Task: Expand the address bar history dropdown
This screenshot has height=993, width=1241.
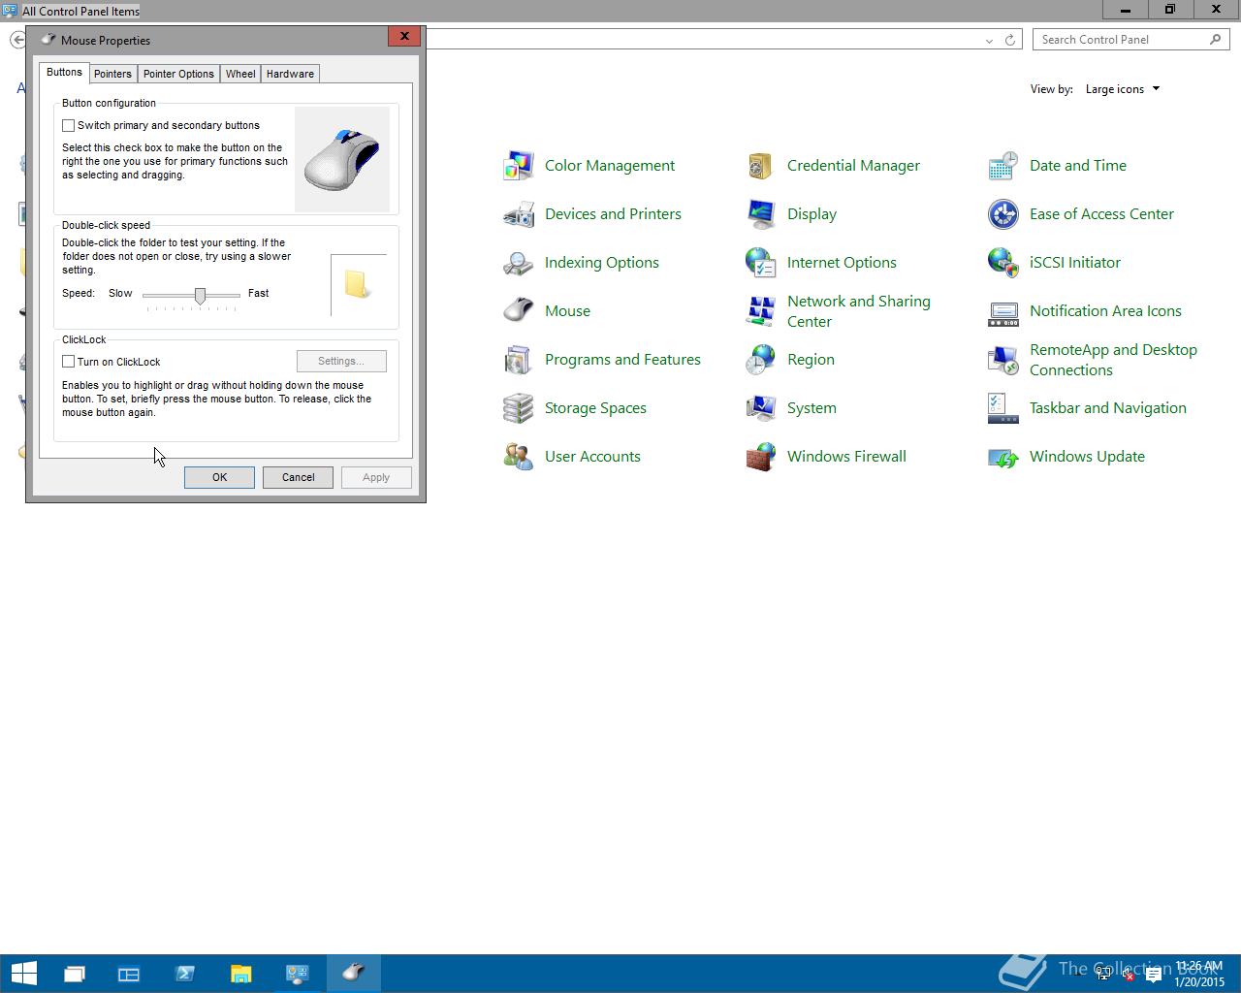Action: pyautogui.click(x=989, y=40)
